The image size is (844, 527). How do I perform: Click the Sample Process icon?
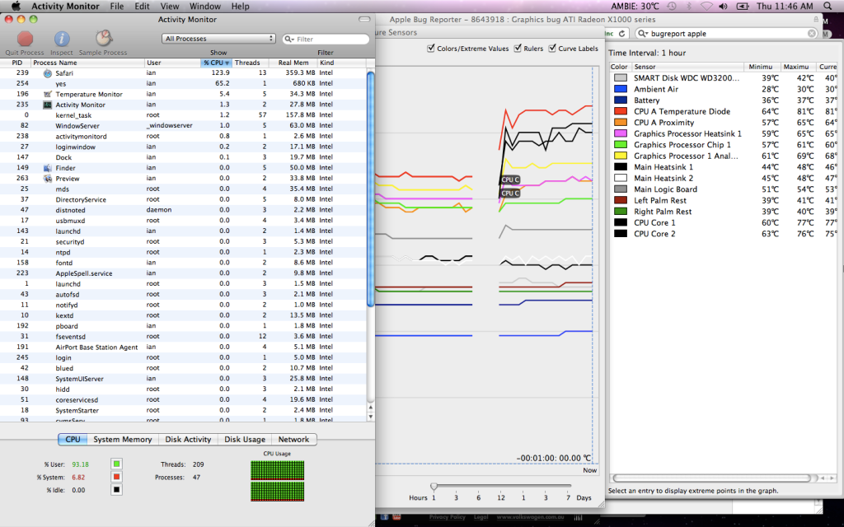pyautogui.click(x=103, y=39)
